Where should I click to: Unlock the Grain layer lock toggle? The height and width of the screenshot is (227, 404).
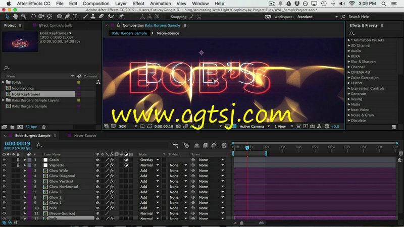click(18, 160)
